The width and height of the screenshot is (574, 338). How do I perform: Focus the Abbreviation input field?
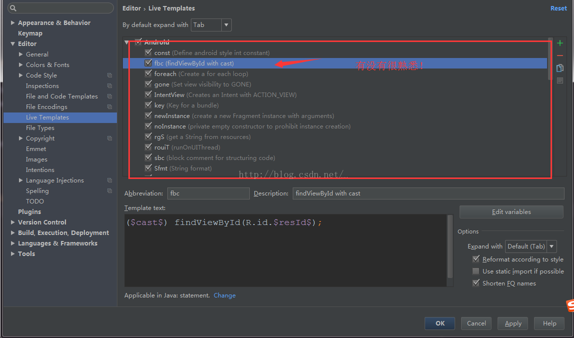[208, 193]
